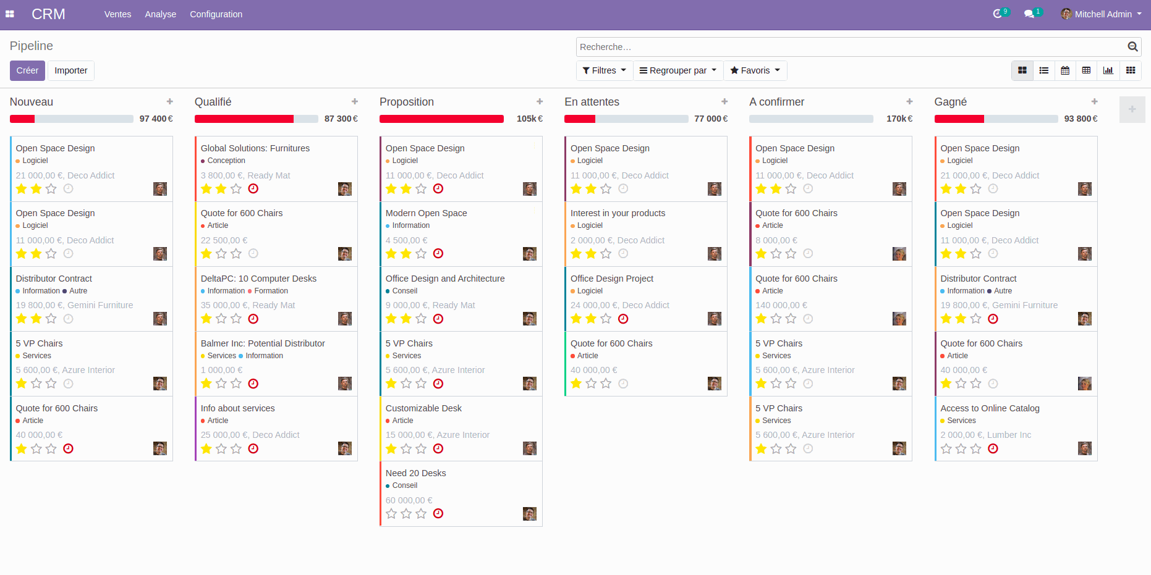The height and width of the screenshot is (575, 1151).
Task: Open the Regrouper par dropdown
Action: [x=677, y=70]
